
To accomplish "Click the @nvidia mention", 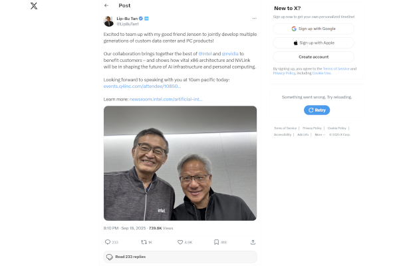I will [230, 53].
